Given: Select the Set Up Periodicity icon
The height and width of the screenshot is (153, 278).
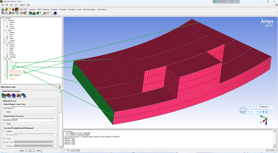Looking at the screenshot, I should pyautogui.click(x=24, y=96).
